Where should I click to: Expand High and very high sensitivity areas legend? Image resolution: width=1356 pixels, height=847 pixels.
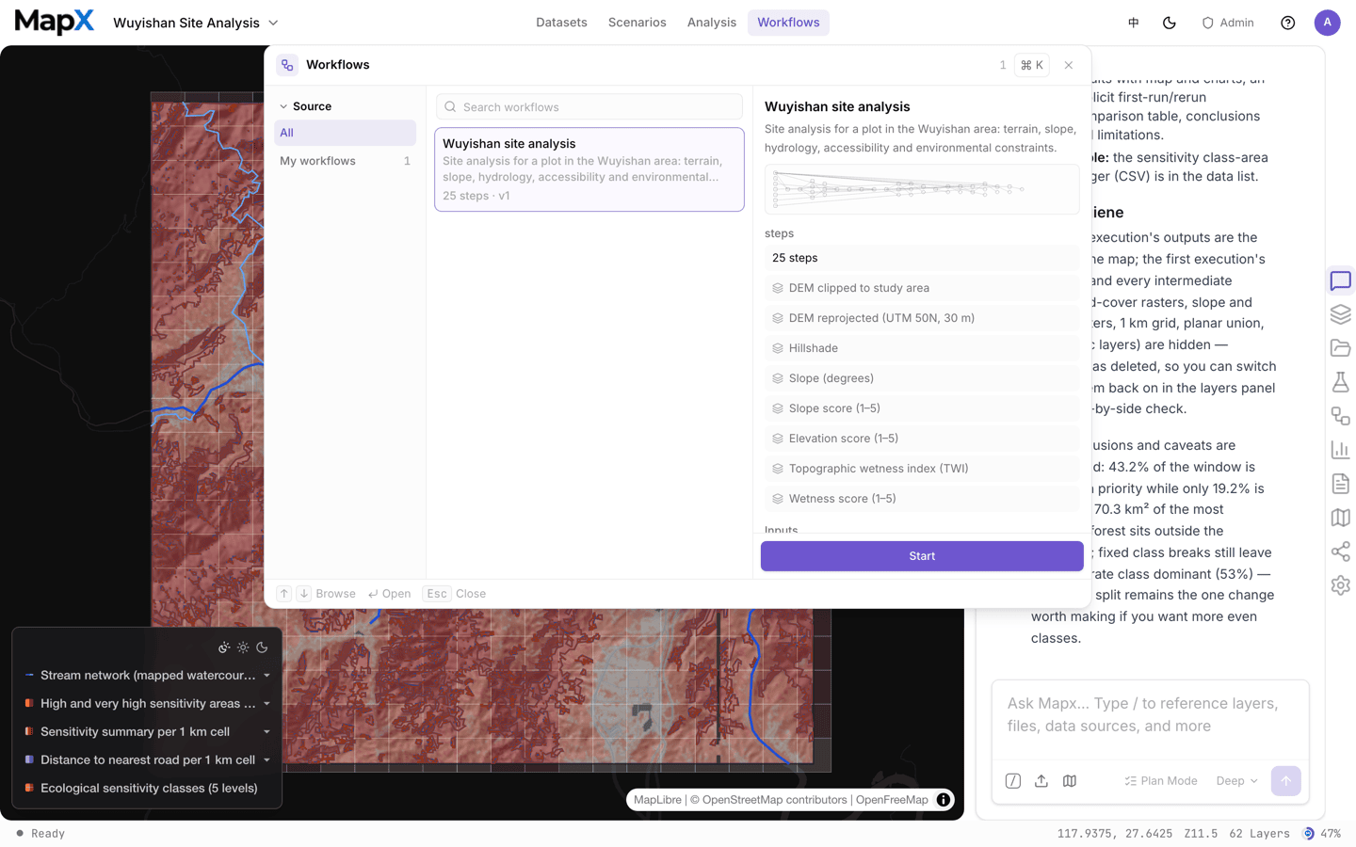[x=266, y=704]
